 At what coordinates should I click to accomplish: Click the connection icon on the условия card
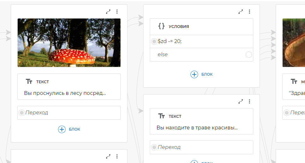click(x=241, y=12)
